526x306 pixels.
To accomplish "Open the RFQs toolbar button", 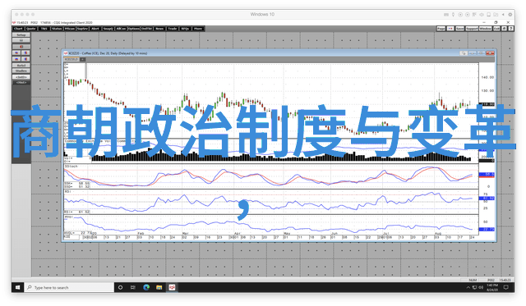I will 185,29.
